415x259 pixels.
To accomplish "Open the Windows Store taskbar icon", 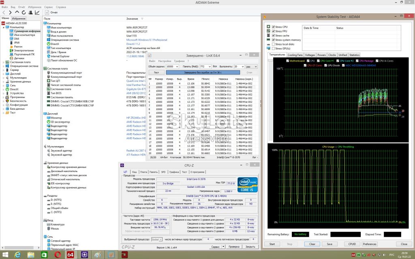I will point(44,255).
